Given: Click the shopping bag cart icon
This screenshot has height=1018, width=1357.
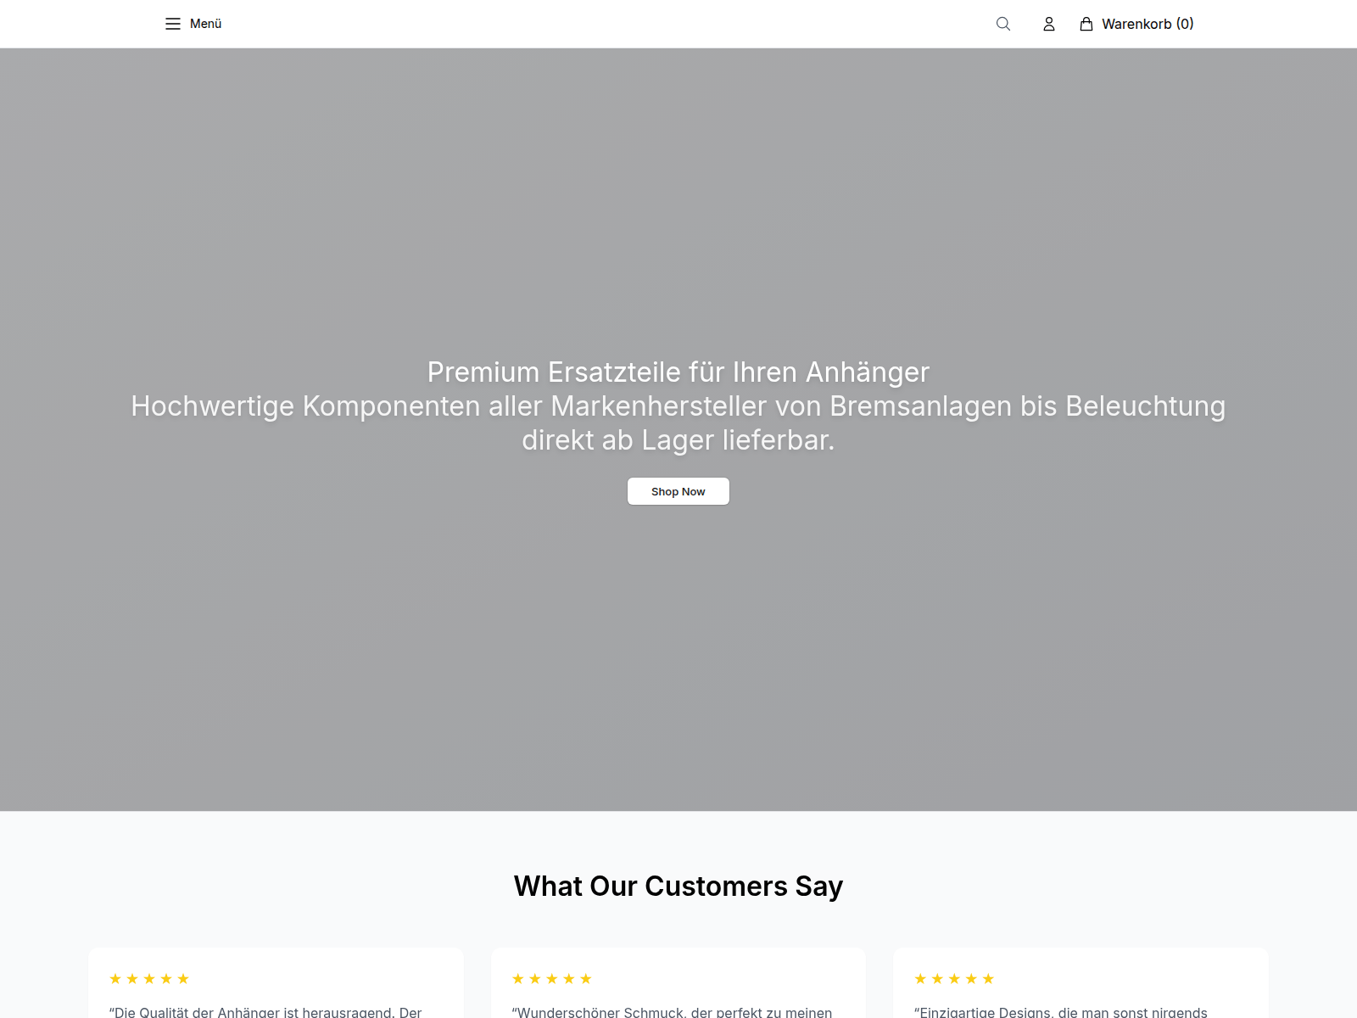Looking at the screenshot, I should pyautogui.click(x=1086, y=24).
